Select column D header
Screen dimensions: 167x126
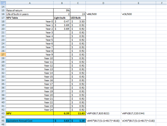pyautogui.click(x=103, y=3)
